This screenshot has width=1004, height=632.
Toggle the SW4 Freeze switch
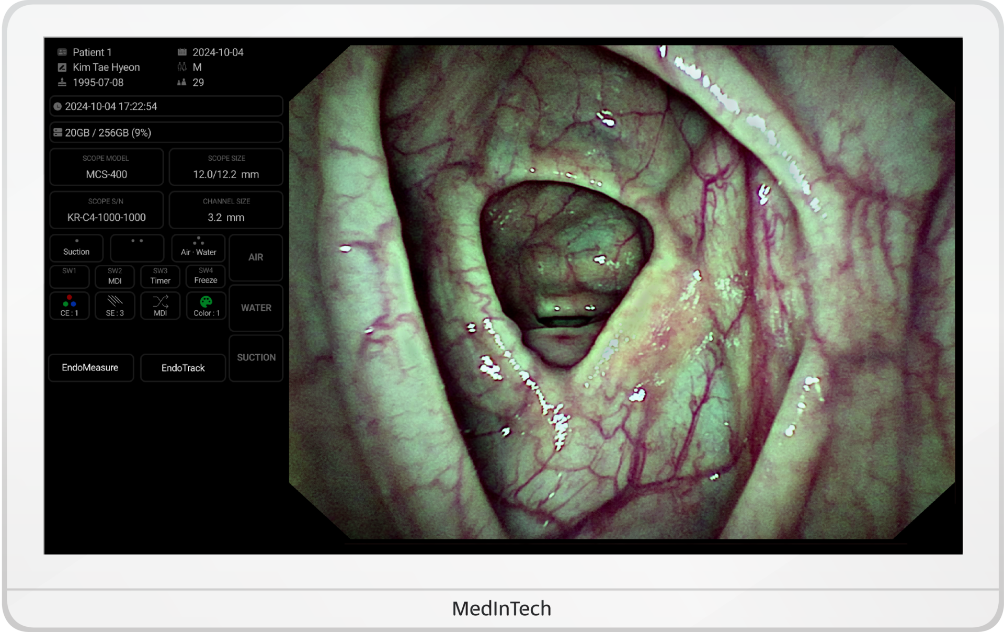pyautogui.click(x=206, y=276)
